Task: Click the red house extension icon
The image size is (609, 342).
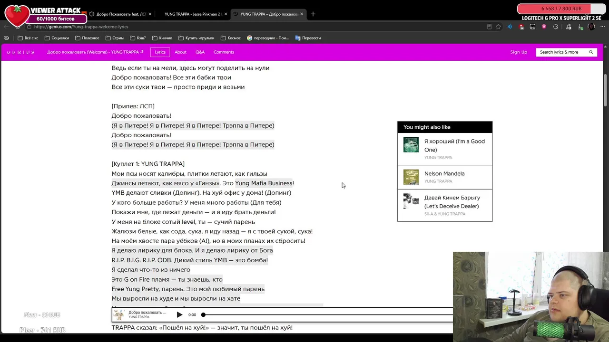Action: 521,27
